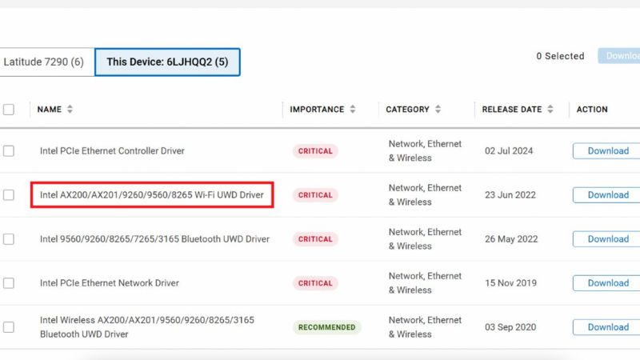Sort by Release Date using its sort arrows

tap(550, 109)
